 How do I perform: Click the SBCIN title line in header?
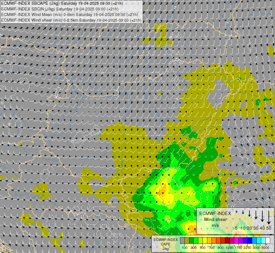click(60, 9)
